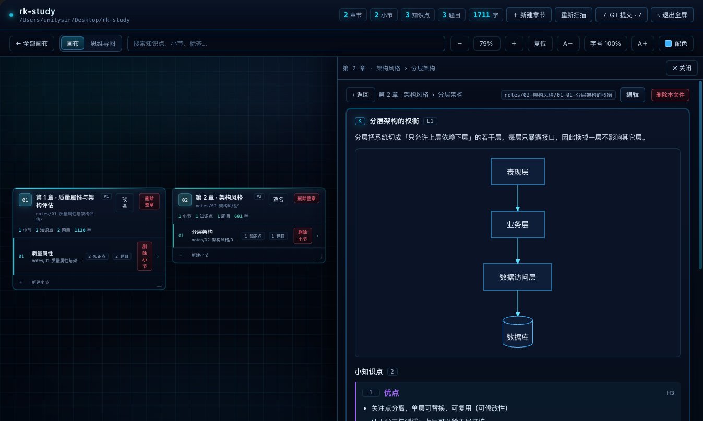Expand the 分层架构 row chevron arrow
703x421 pixels.
pyautogui.click(x=317, y=236)
